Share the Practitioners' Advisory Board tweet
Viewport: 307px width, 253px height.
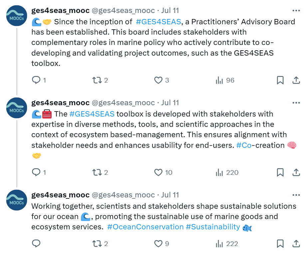pyautogui.click(x=296, y=80)
